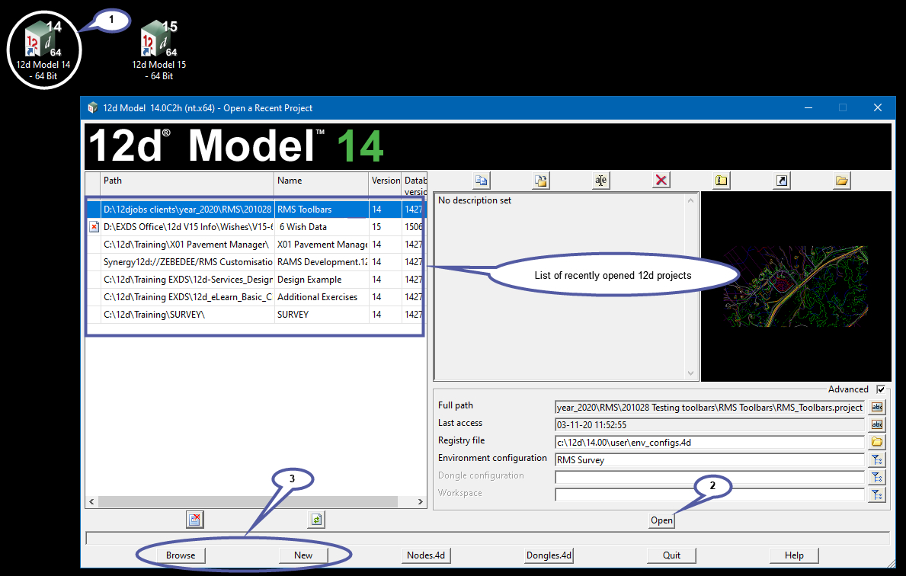Screen dimensions: 906x576
Task: Click the rename project text-cursor icon
Action: pos(601,181)
